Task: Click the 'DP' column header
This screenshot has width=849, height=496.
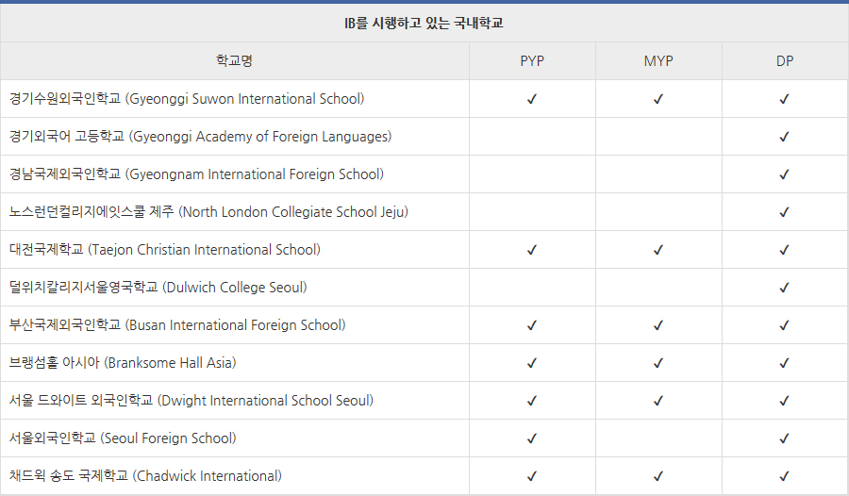Action: 785,60
